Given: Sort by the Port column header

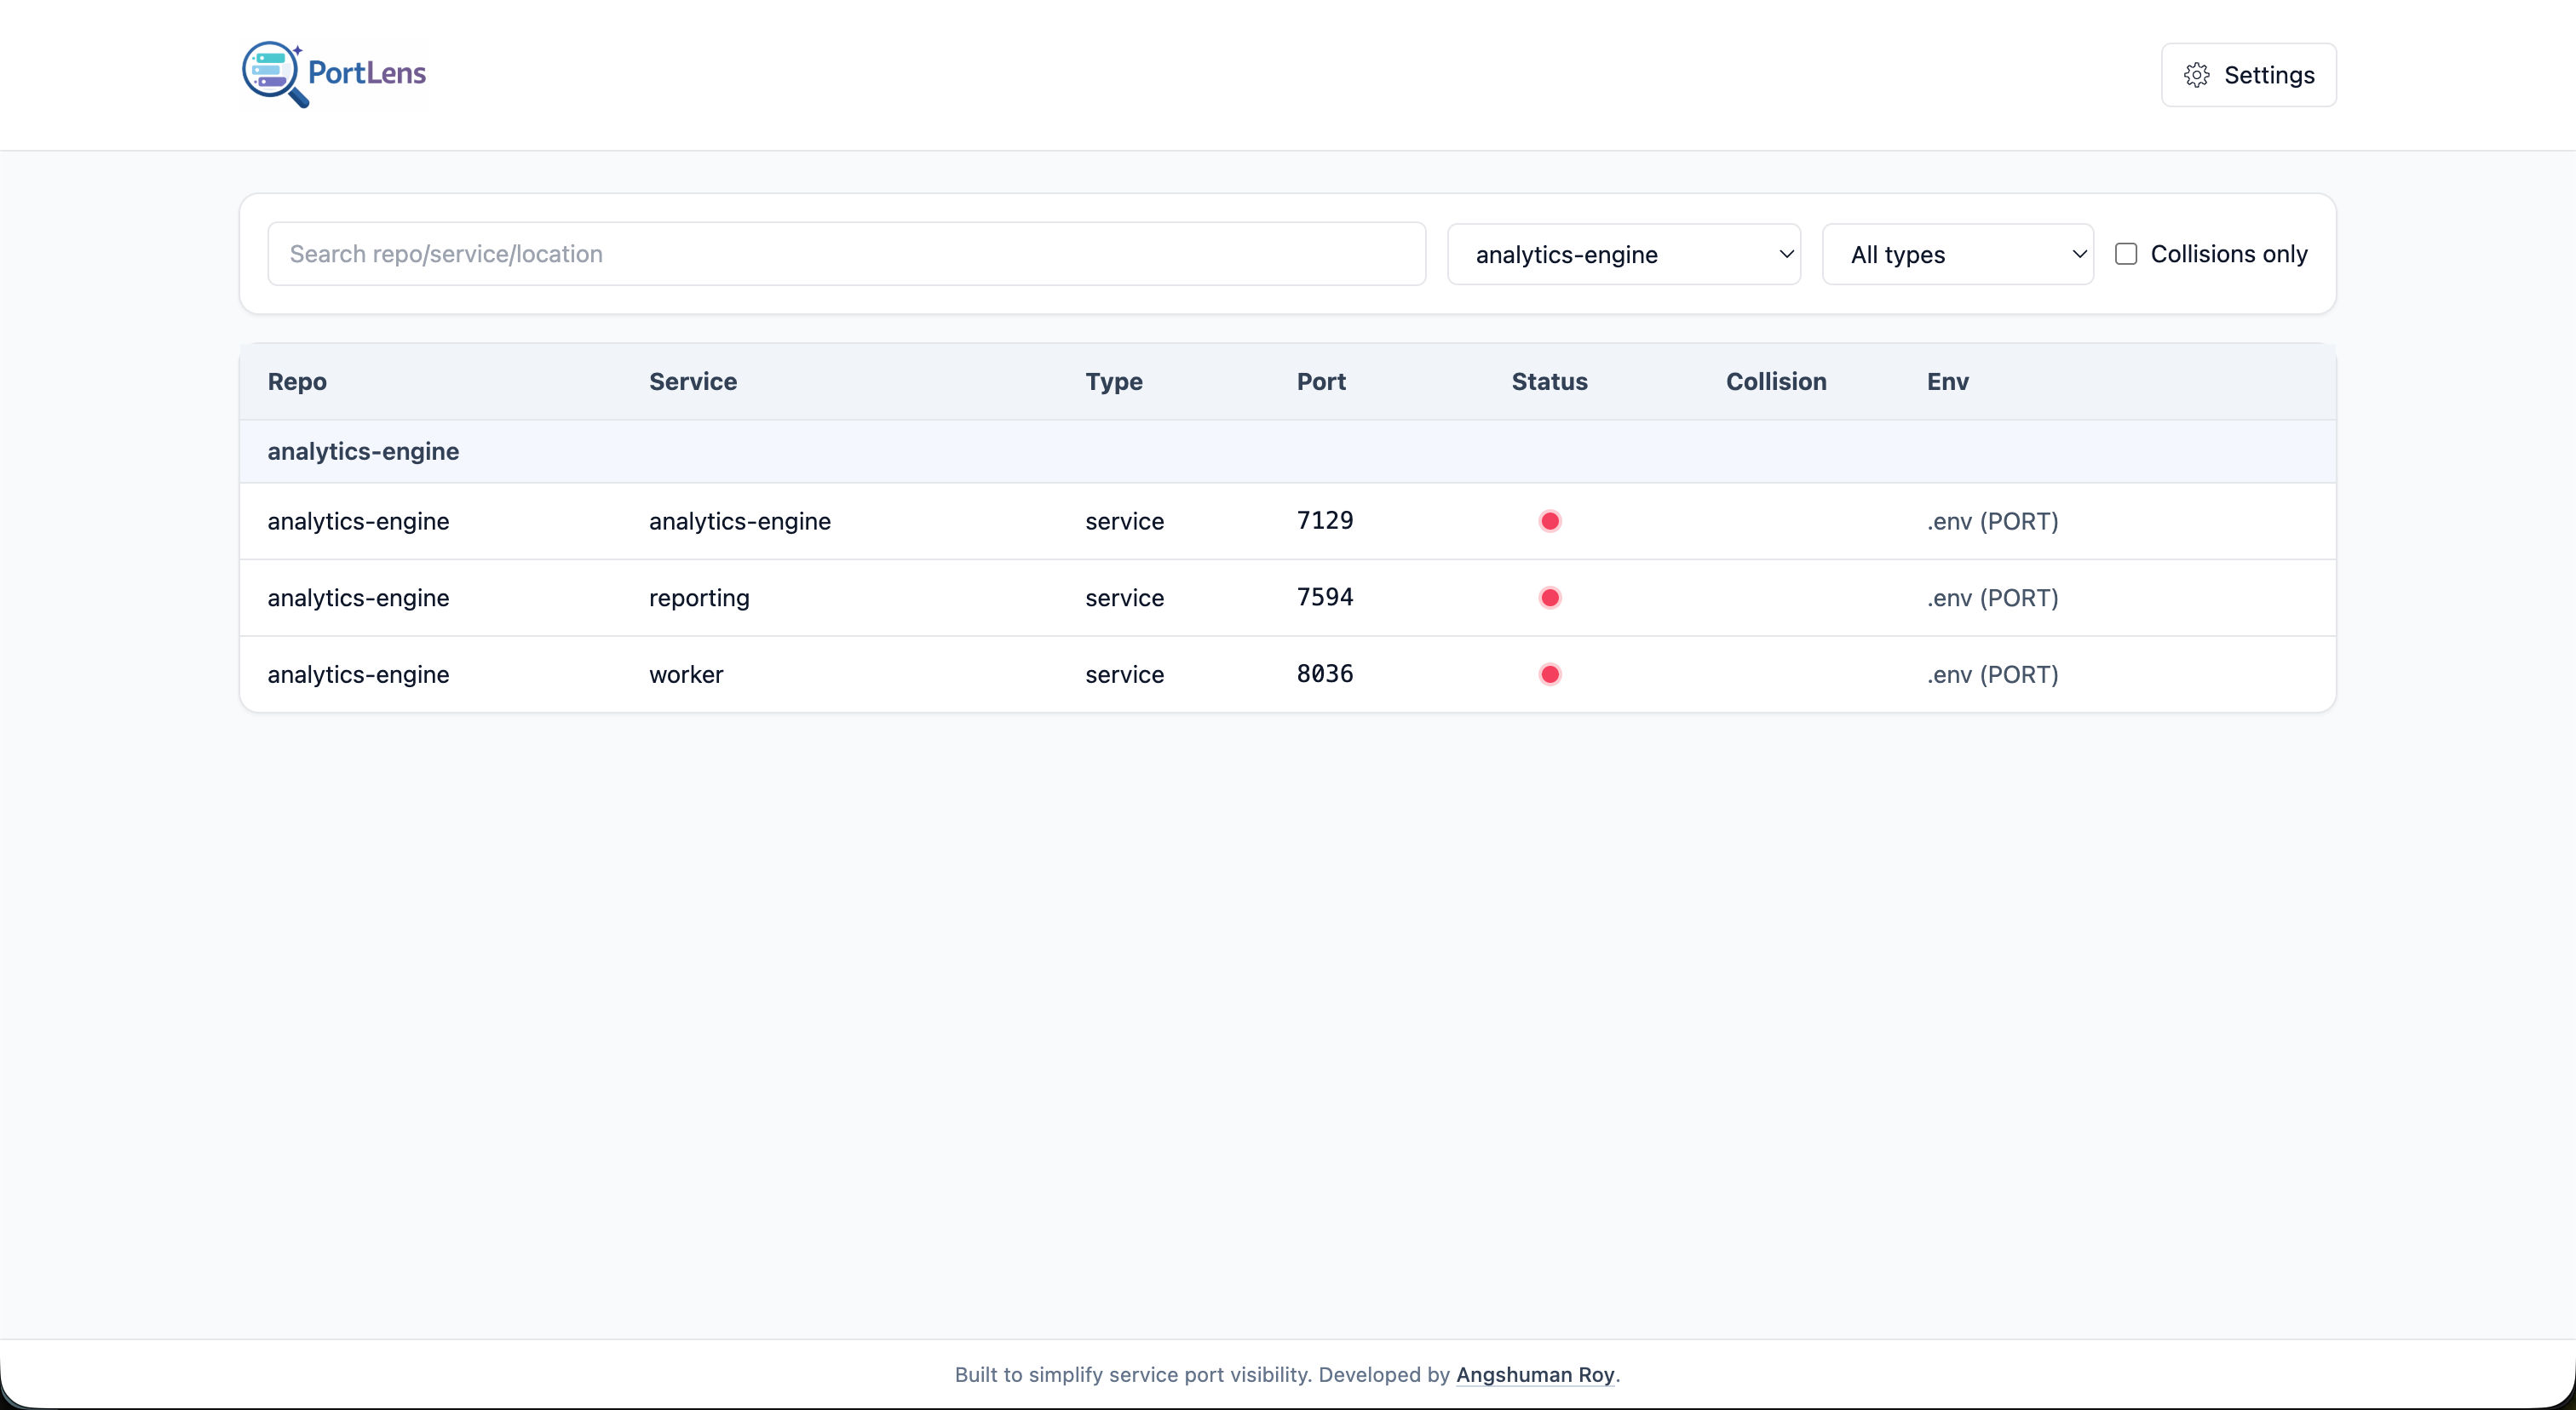Looking at the screenshot, I should pos(1320,381).
